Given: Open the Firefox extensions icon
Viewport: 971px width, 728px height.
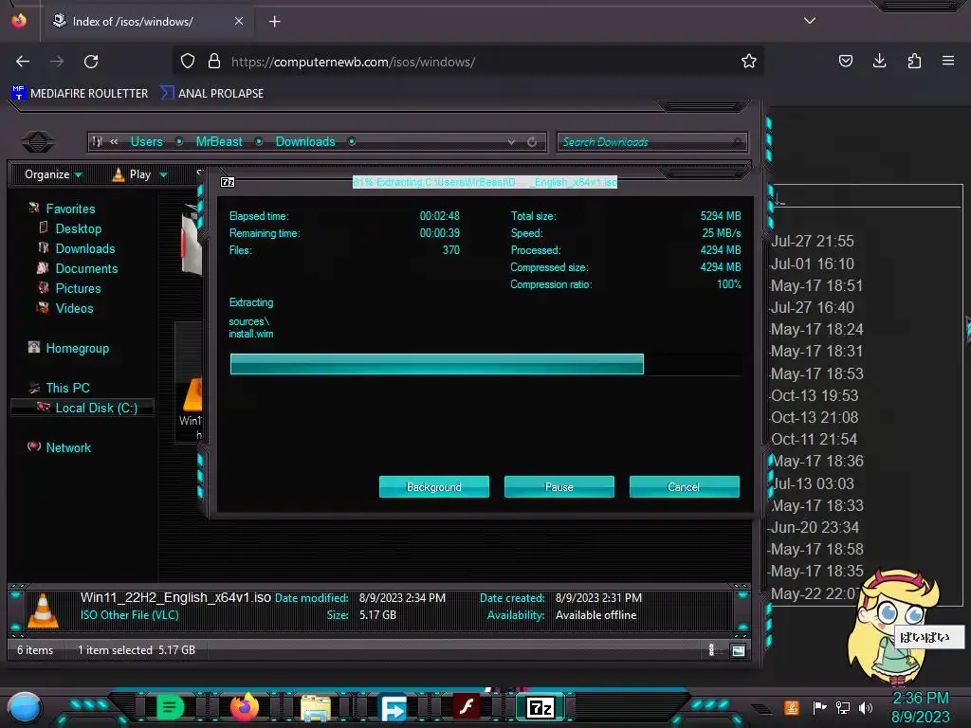Looking at the screenshot, I should pyautogui.click(x=914, y=61).
